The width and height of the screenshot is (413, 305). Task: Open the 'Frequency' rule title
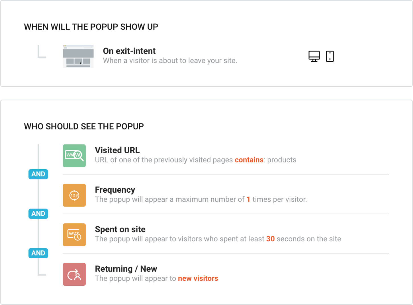tap(115, 190)
